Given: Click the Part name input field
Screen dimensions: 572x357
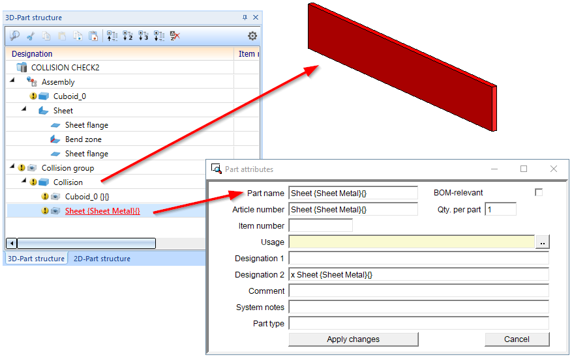Looking at the screenshot, I should [x=353, y=193].
